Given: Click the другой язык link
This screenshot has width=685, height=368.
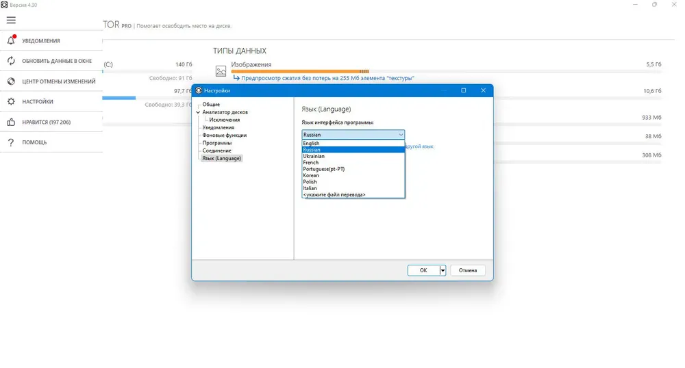Looking at the screenshot, I should tap(419, 146).
